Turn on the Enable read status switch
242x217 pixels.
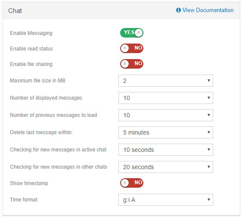[x=132, y=48]
